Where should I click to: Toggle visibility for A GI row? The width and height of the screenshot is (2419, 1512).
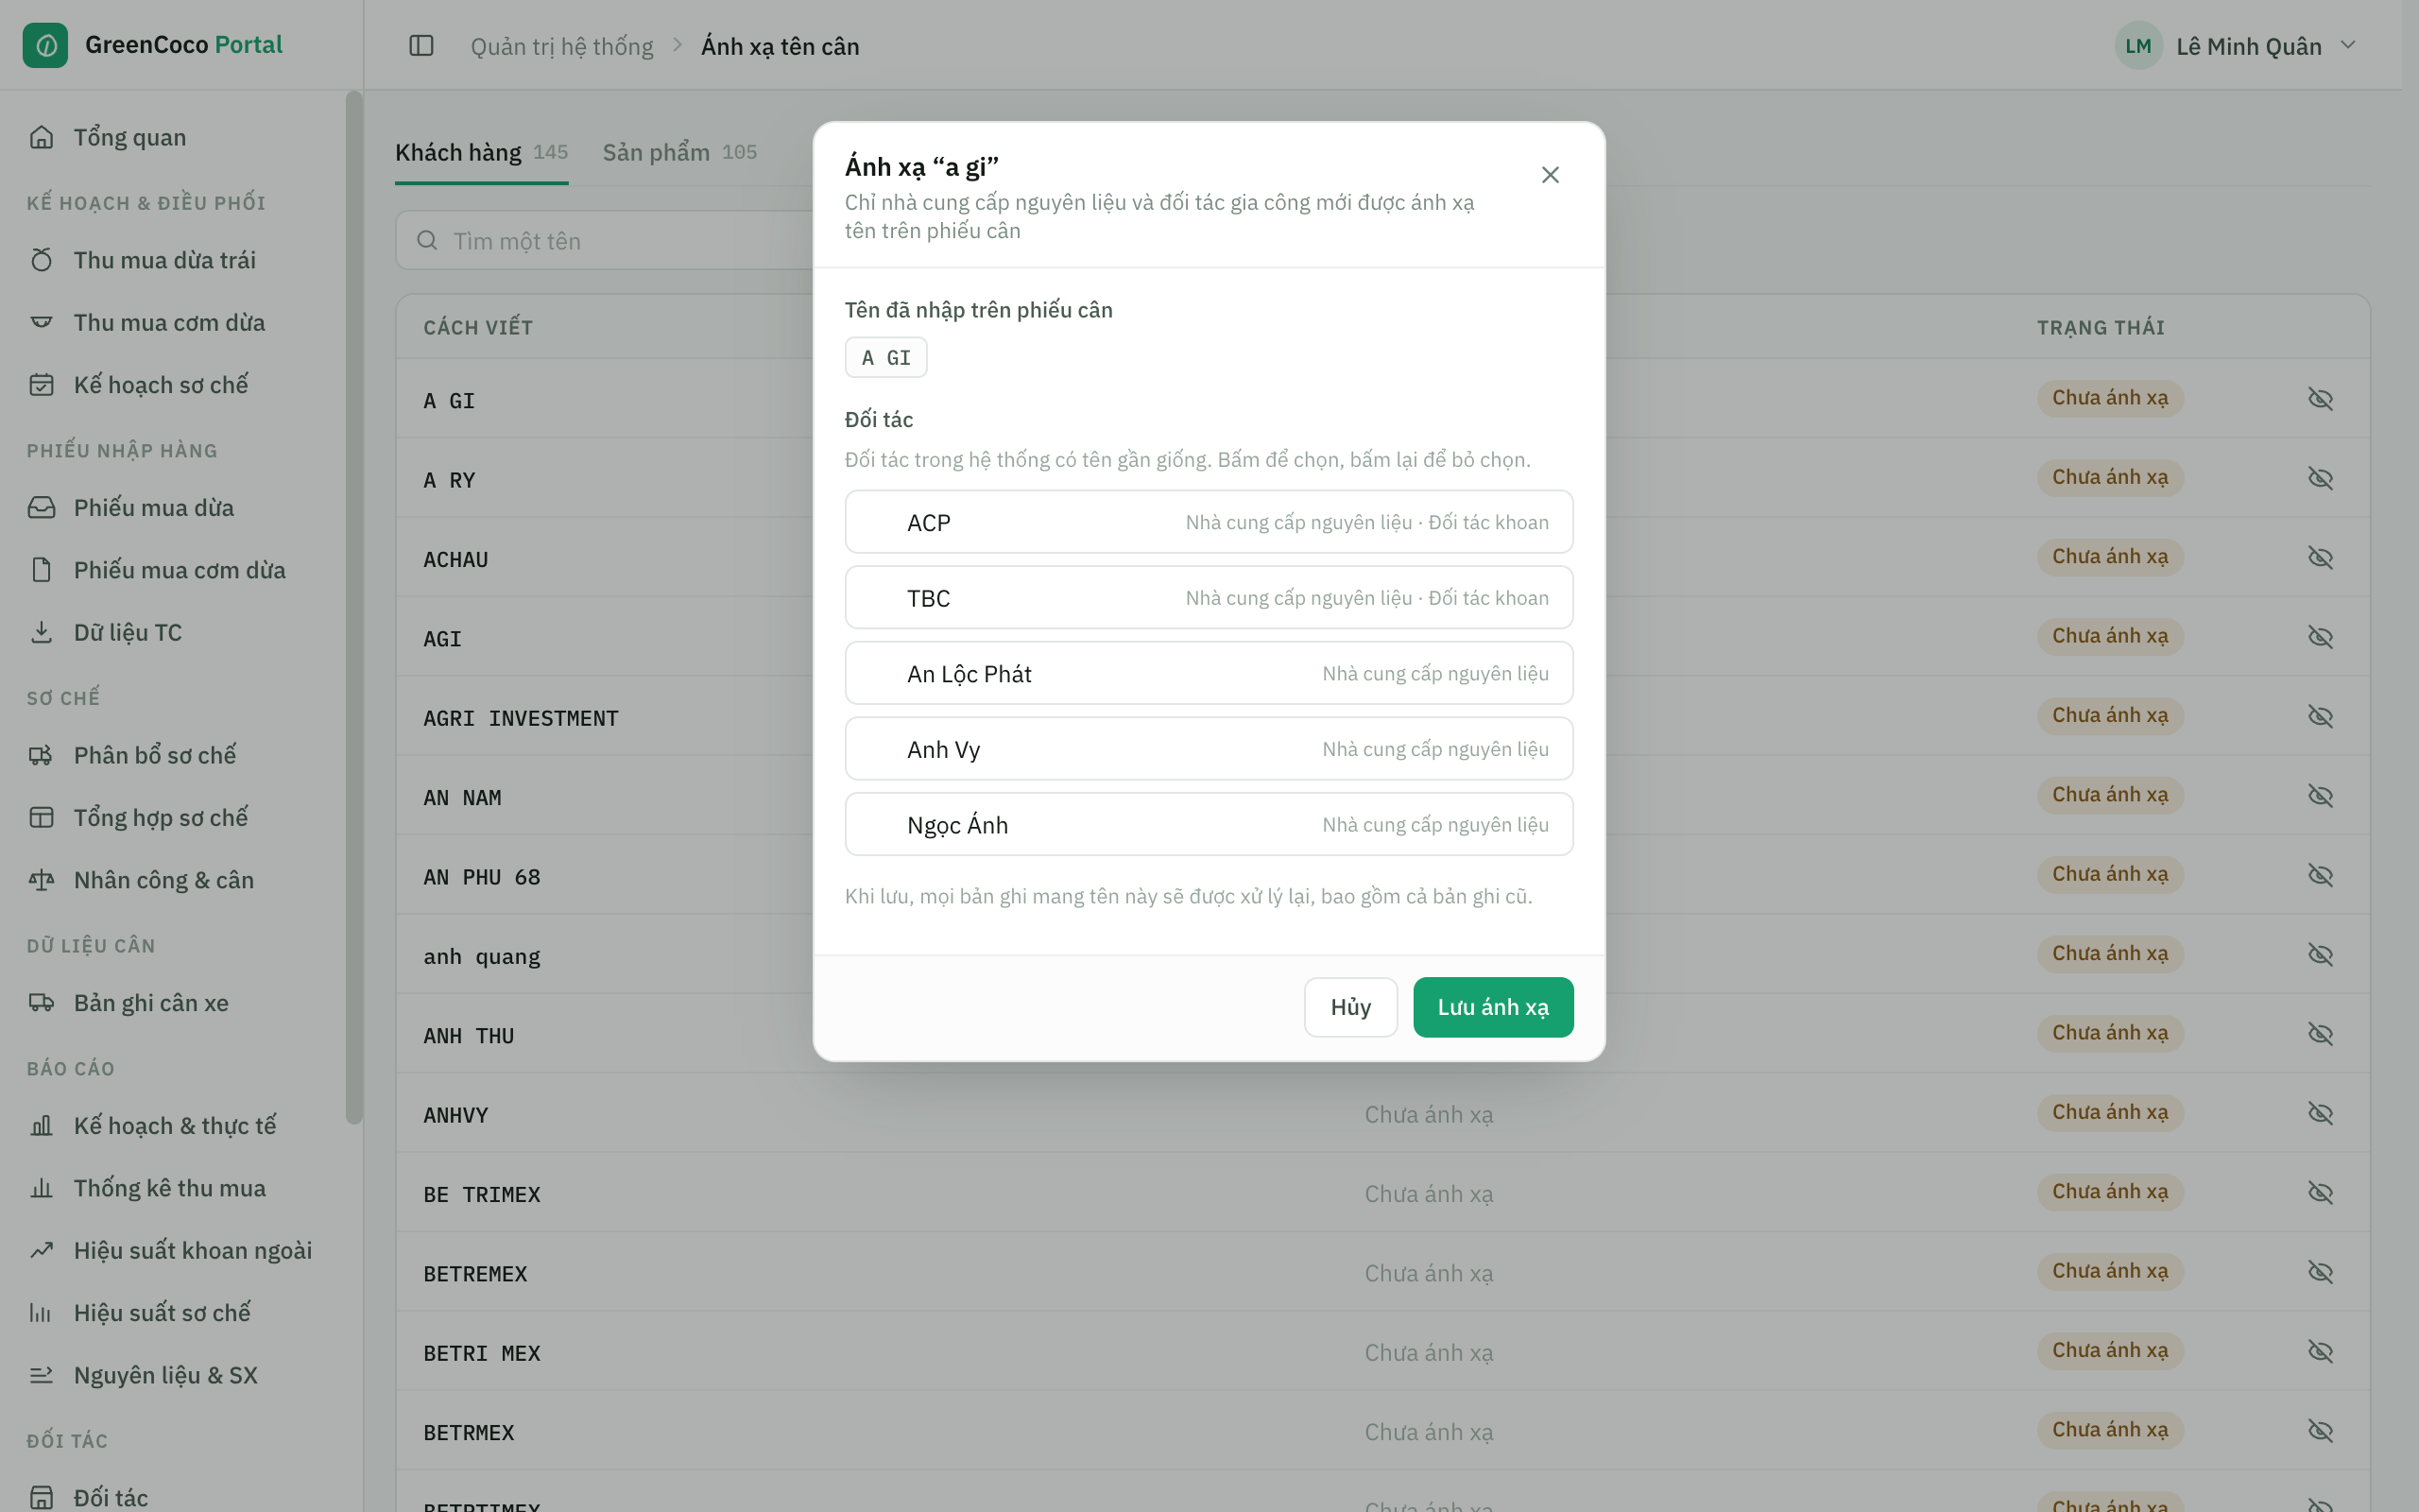(x=2320, y=399)
